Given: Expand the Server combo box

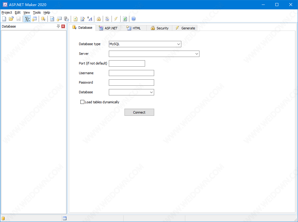Looking at the screenshot, I should [x=197, y=54].
